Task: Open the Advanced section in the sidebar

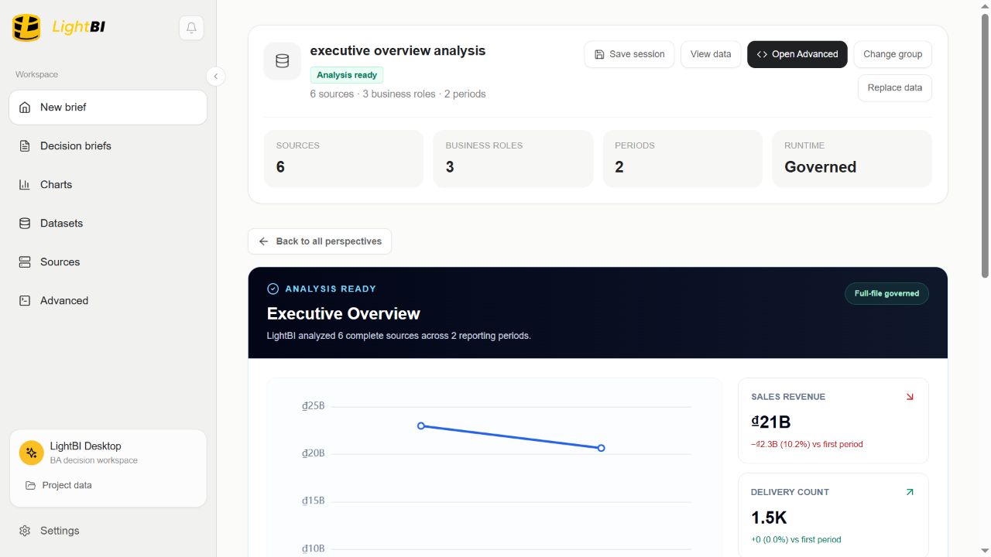Action: [x=108, y=301]
